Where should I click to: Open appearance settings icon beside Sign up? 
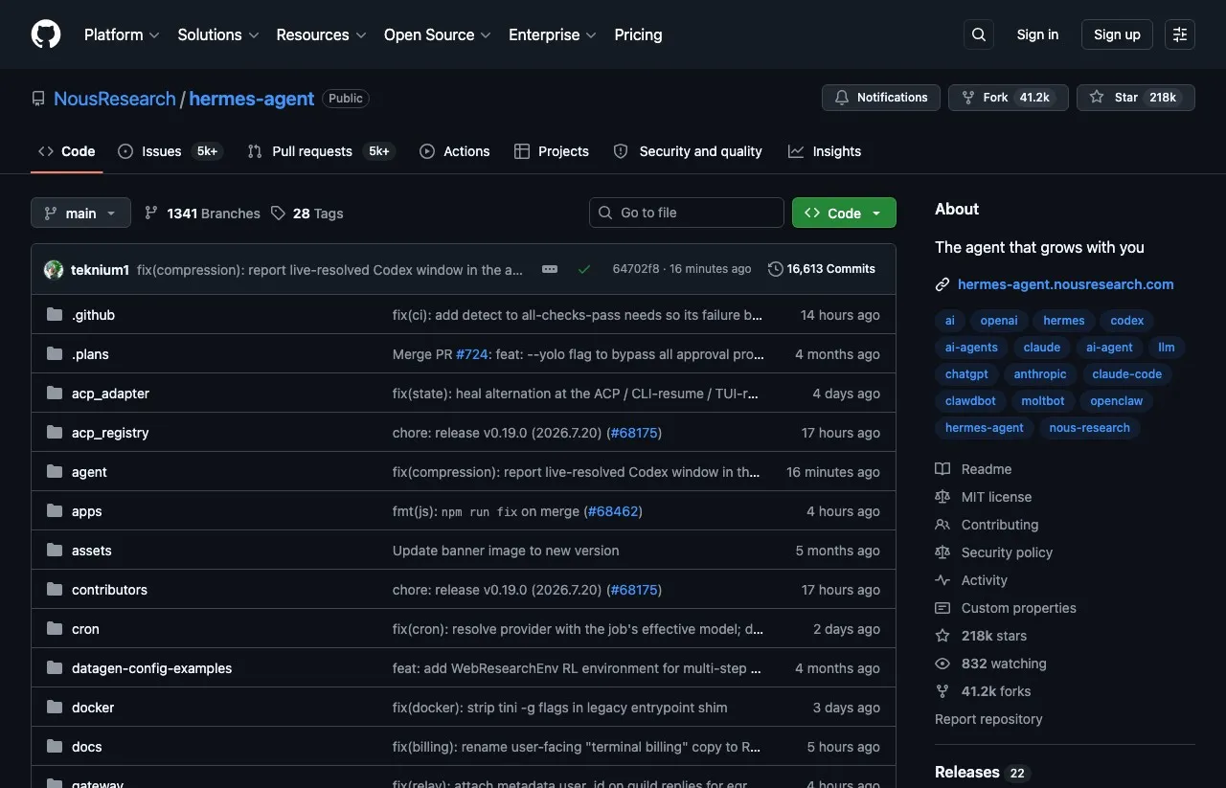[x=1180, y=34]
